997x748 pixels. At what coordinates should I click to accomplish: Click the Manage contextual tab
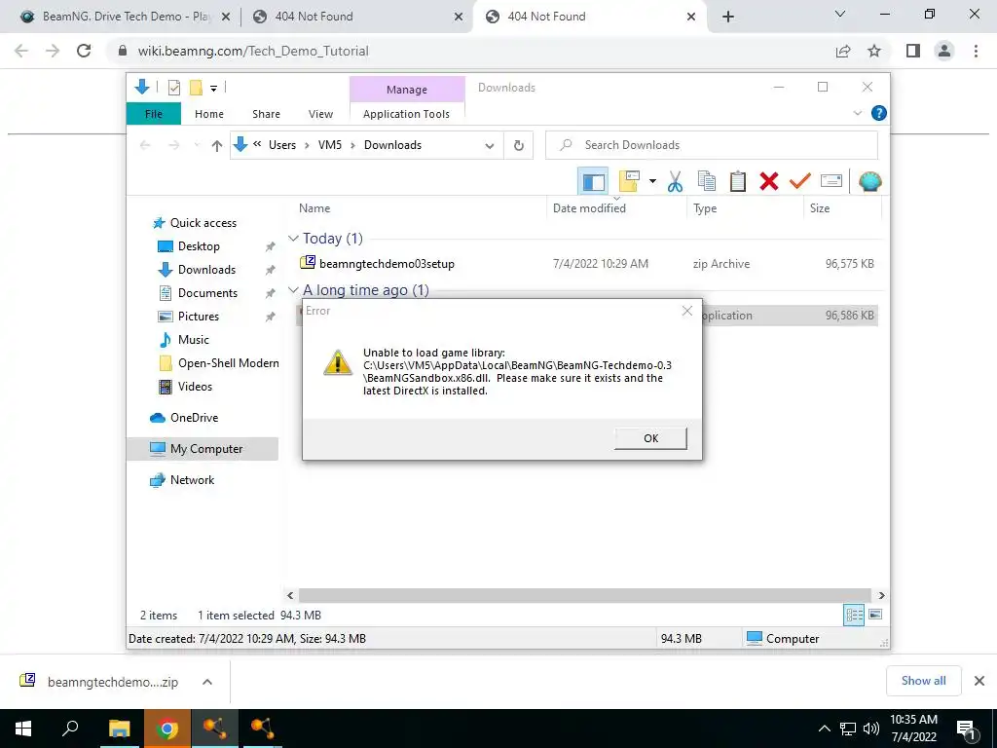[407, 90]
